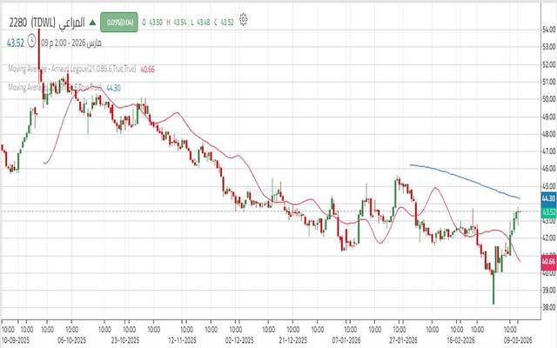Click the 54.00 level on price axis
The image size is (557, 348).
pos(548,30)
